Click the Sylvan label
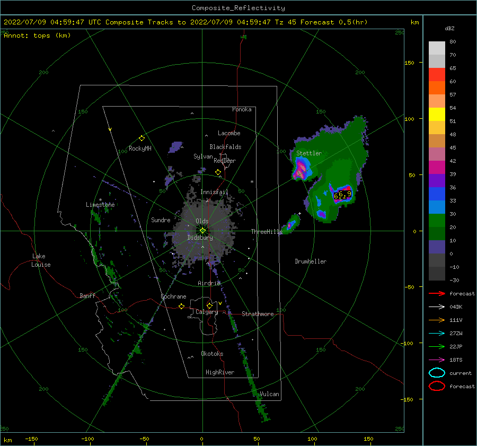The width and height of the screenshot is (477, 446). [x=203, y=156]
